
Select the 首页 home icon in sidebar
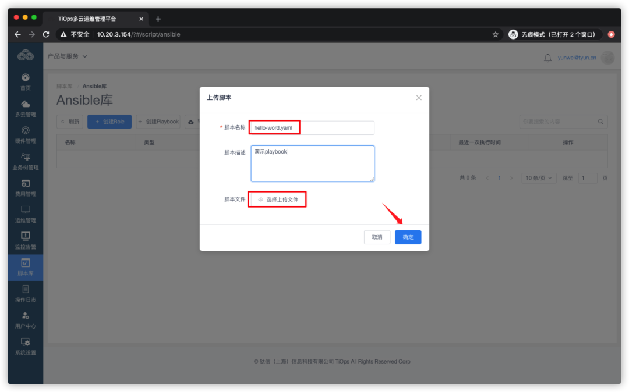click(x=25, y=81)
